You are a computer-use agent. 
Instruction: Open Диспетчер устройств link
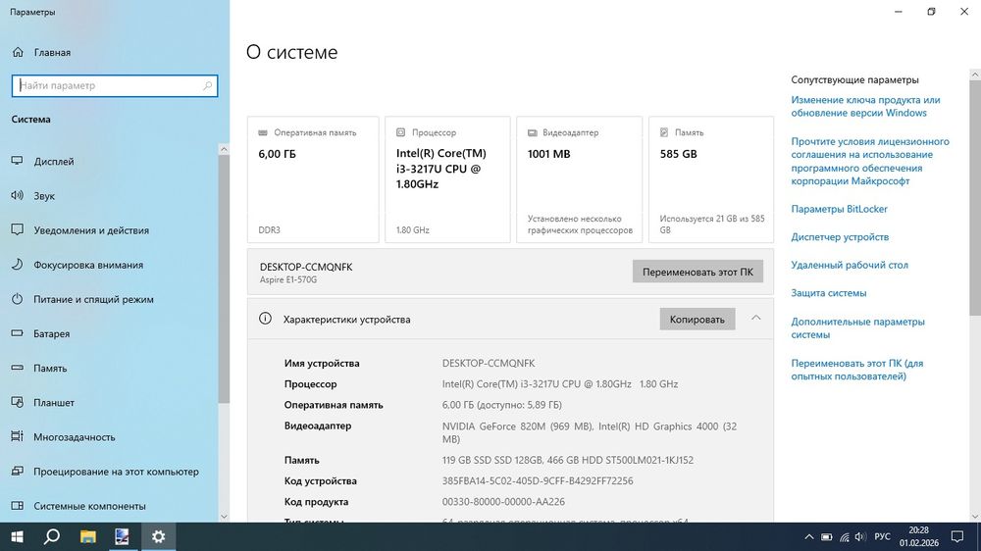(x=840, y=237)
